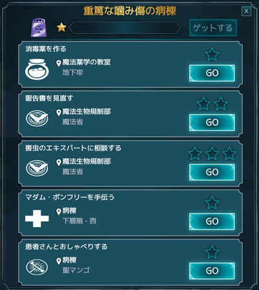Image resolution: width=259 pixels, height=290 pixels.
Task: Click the ゲットする claim button
Action: [x=213, y=28]
